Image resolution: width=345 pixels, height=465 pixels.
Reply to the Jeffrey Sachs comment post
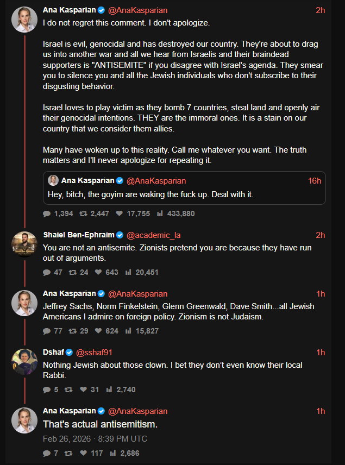47,331
